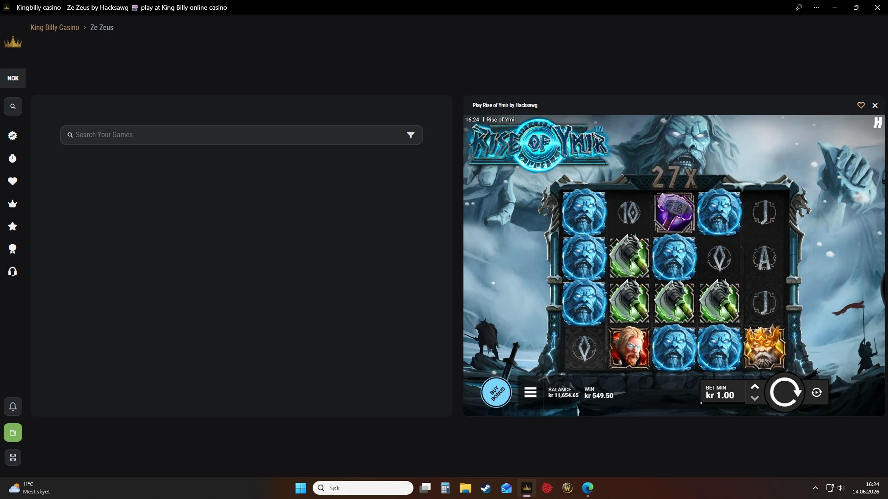
Task: Open headset support icon in sidebar
Action: (12, 272)
